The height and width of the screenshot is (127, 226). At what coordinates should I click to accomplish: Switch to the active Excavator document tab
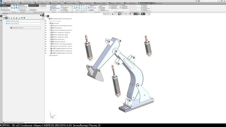coord(145,3)
